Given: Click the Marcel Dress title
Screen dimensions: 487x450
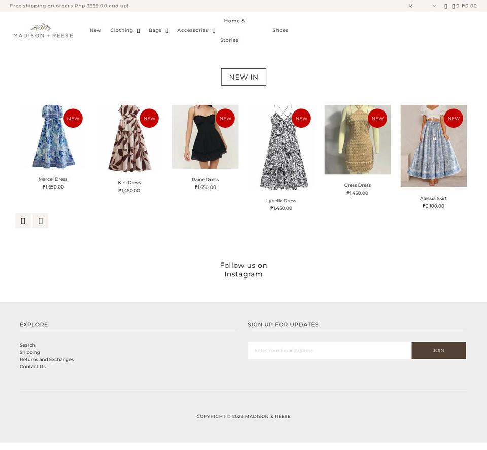Looking at the screenshot, I should 53,179.
